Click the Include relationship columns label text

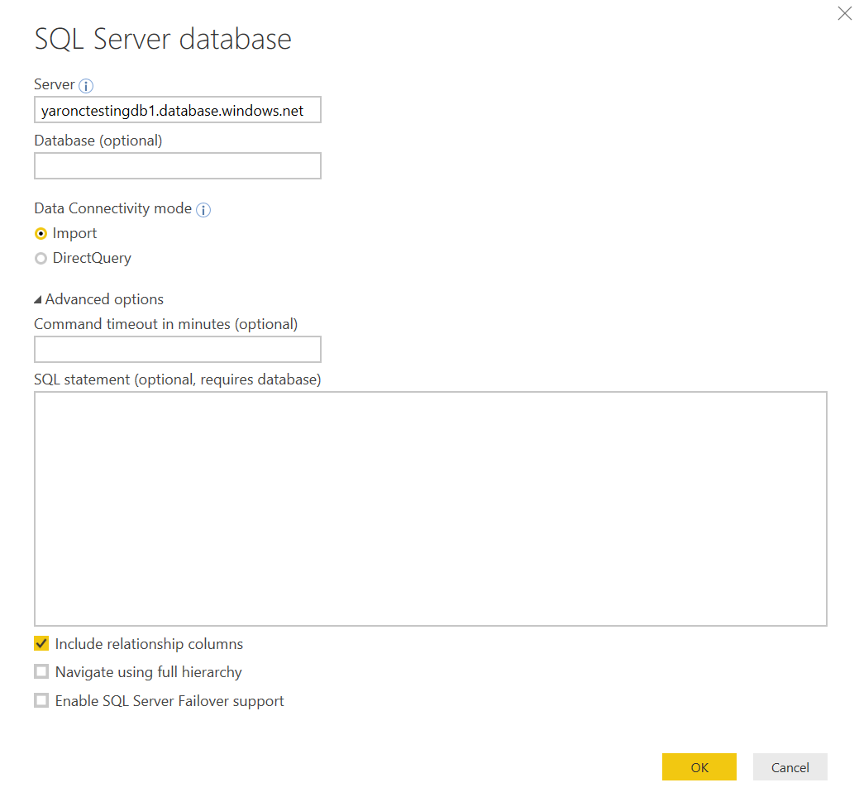coord(149,644)
